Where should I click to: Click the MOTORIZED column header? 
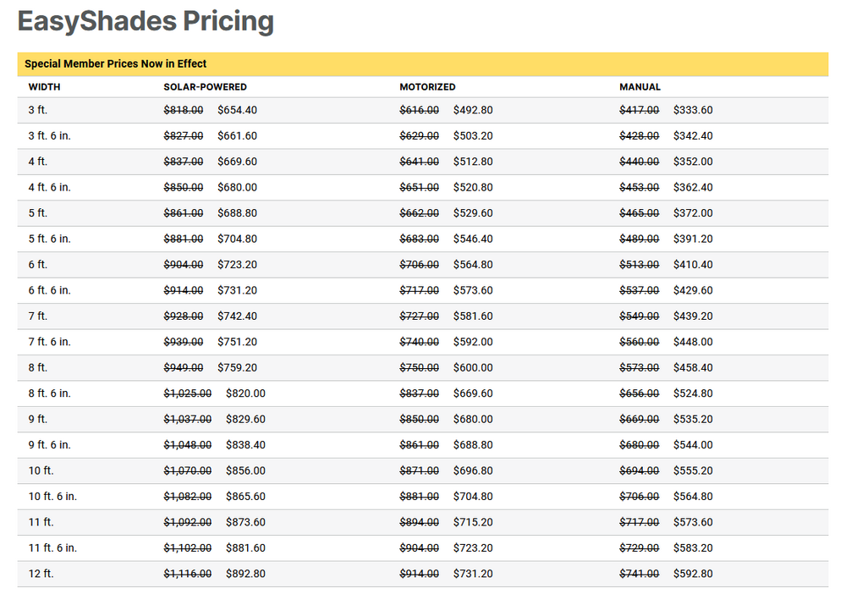point(427,87)
